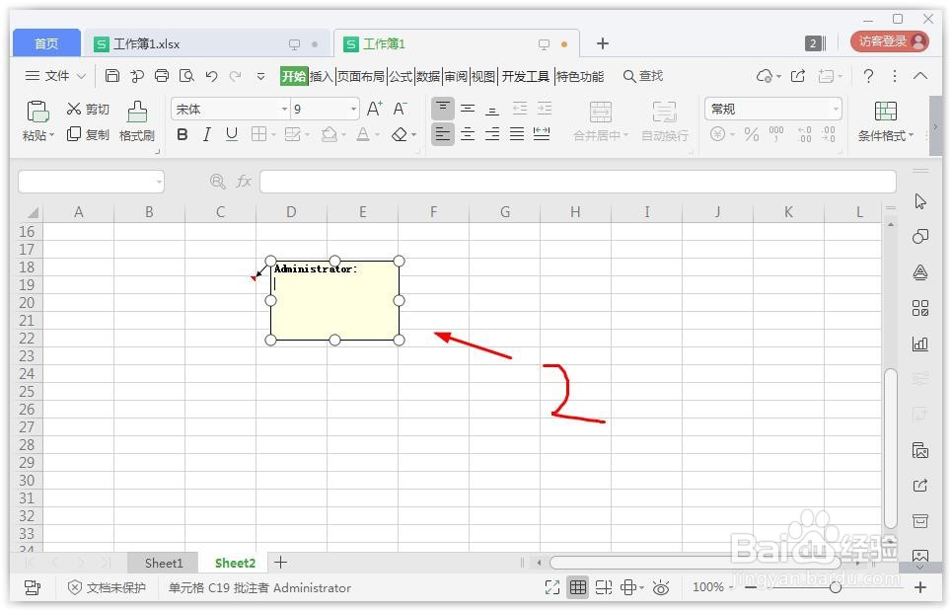952x611 pixels.
Task: Toggle Italic formatting
Action: pos(207,134)
